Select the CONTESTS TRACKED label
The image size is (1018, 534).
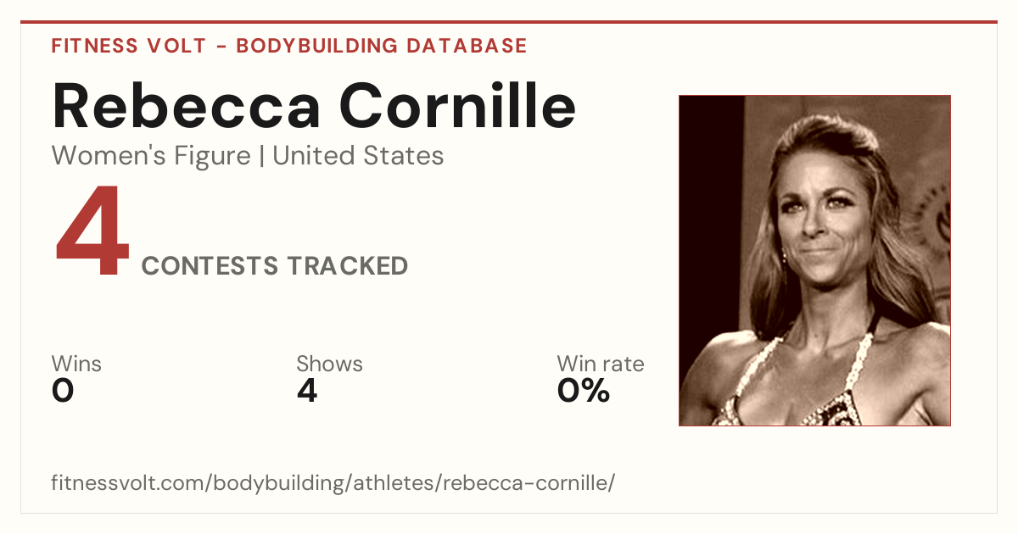(x=275, y=266)
